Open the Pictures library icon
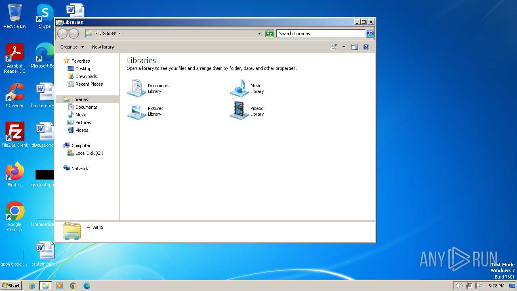Viewport: 517px width, 291px height. (x=137, y=111)
